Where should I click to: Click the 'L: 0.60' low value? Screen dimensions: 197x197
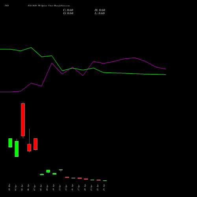(x=100, y=13)
